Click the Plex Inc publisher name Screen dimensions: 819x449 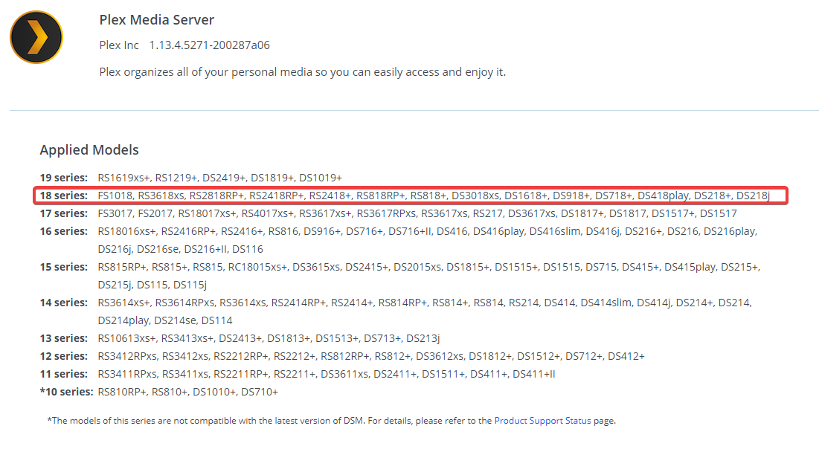click(119, 45)
